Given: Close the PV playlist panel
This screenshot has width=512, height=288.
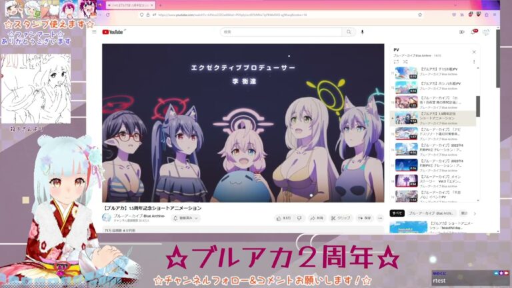Looking at the screenshot, I should tap(474, 52).
